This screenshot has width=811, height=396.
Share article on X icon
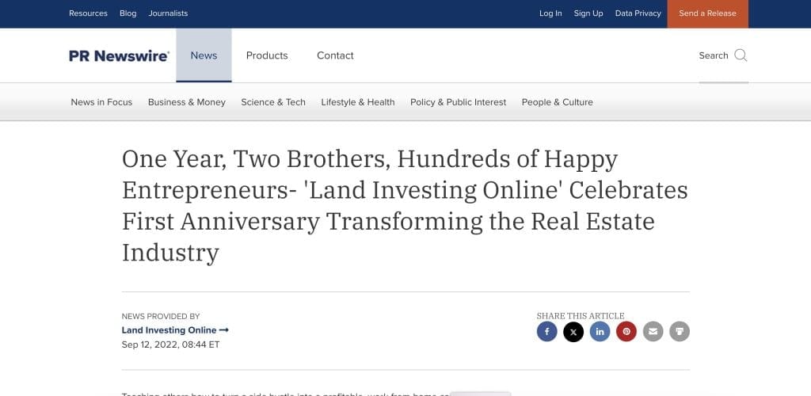click(x=573, y=331)
